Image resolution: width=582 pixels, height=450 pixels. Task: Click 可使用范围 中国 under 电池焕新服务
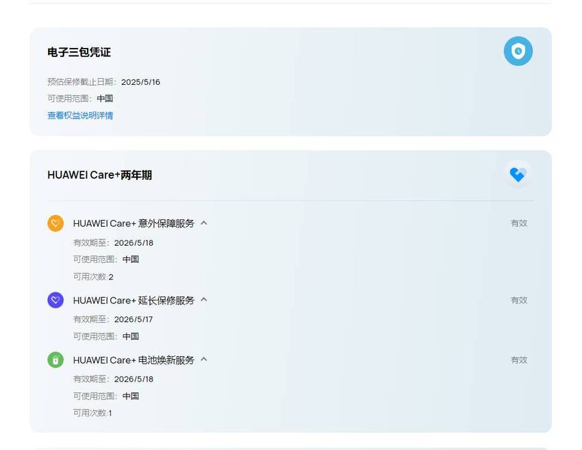coord(105,396)
